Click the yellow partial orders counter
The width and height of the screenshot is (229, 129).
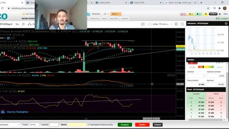[x=191, y=14]
